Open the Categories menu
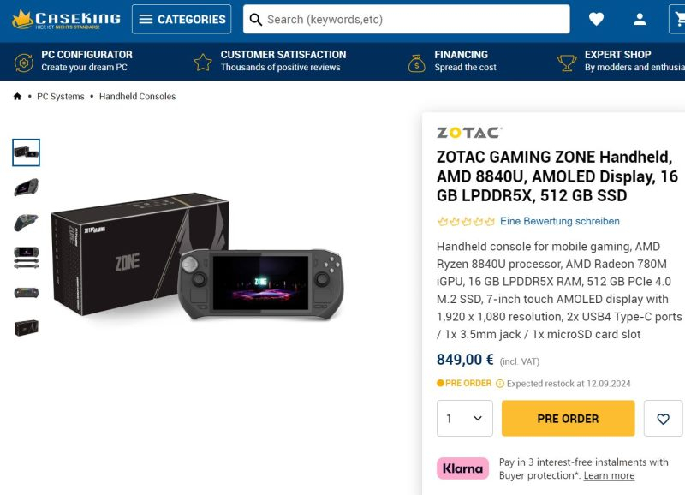685x495 pixels. [182, 19]
